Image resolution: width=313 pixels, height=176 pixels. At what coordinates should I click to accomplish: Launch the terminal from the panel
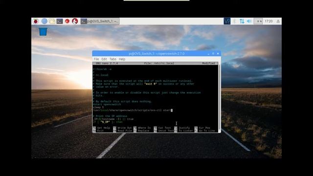(x=60, y=21)
